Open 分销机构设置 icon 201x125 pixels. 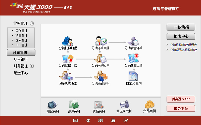point(68,76)
